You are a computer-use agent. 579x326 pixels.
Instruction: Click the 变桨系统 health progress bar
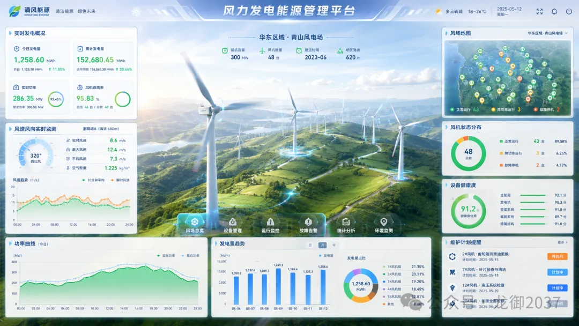click(533, 210)
